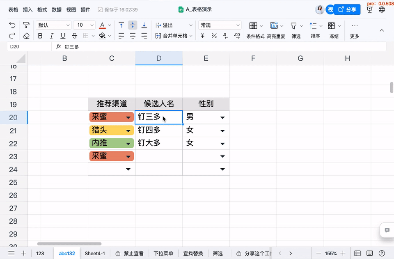Toggle Underline formatting
394x259 pixels.
pos(63,36)
